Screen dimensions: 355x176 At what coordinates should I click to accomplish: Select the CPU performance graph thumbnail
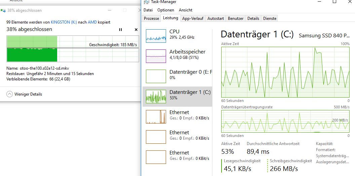(156, 36)
